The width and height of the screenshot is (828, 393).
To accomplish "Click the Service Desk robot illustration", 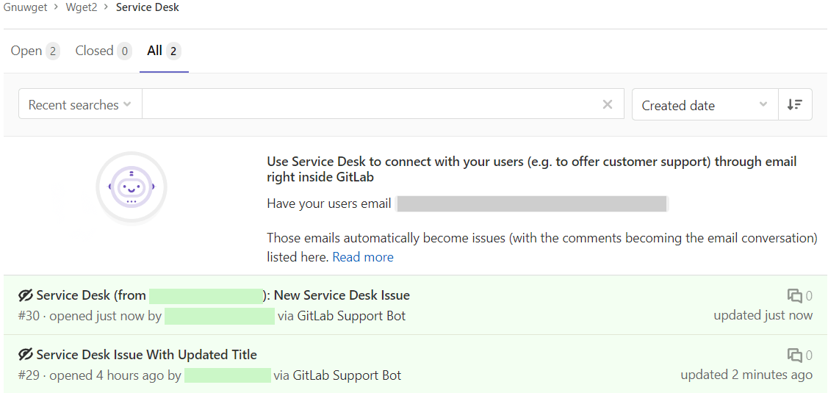I will 132,188.
